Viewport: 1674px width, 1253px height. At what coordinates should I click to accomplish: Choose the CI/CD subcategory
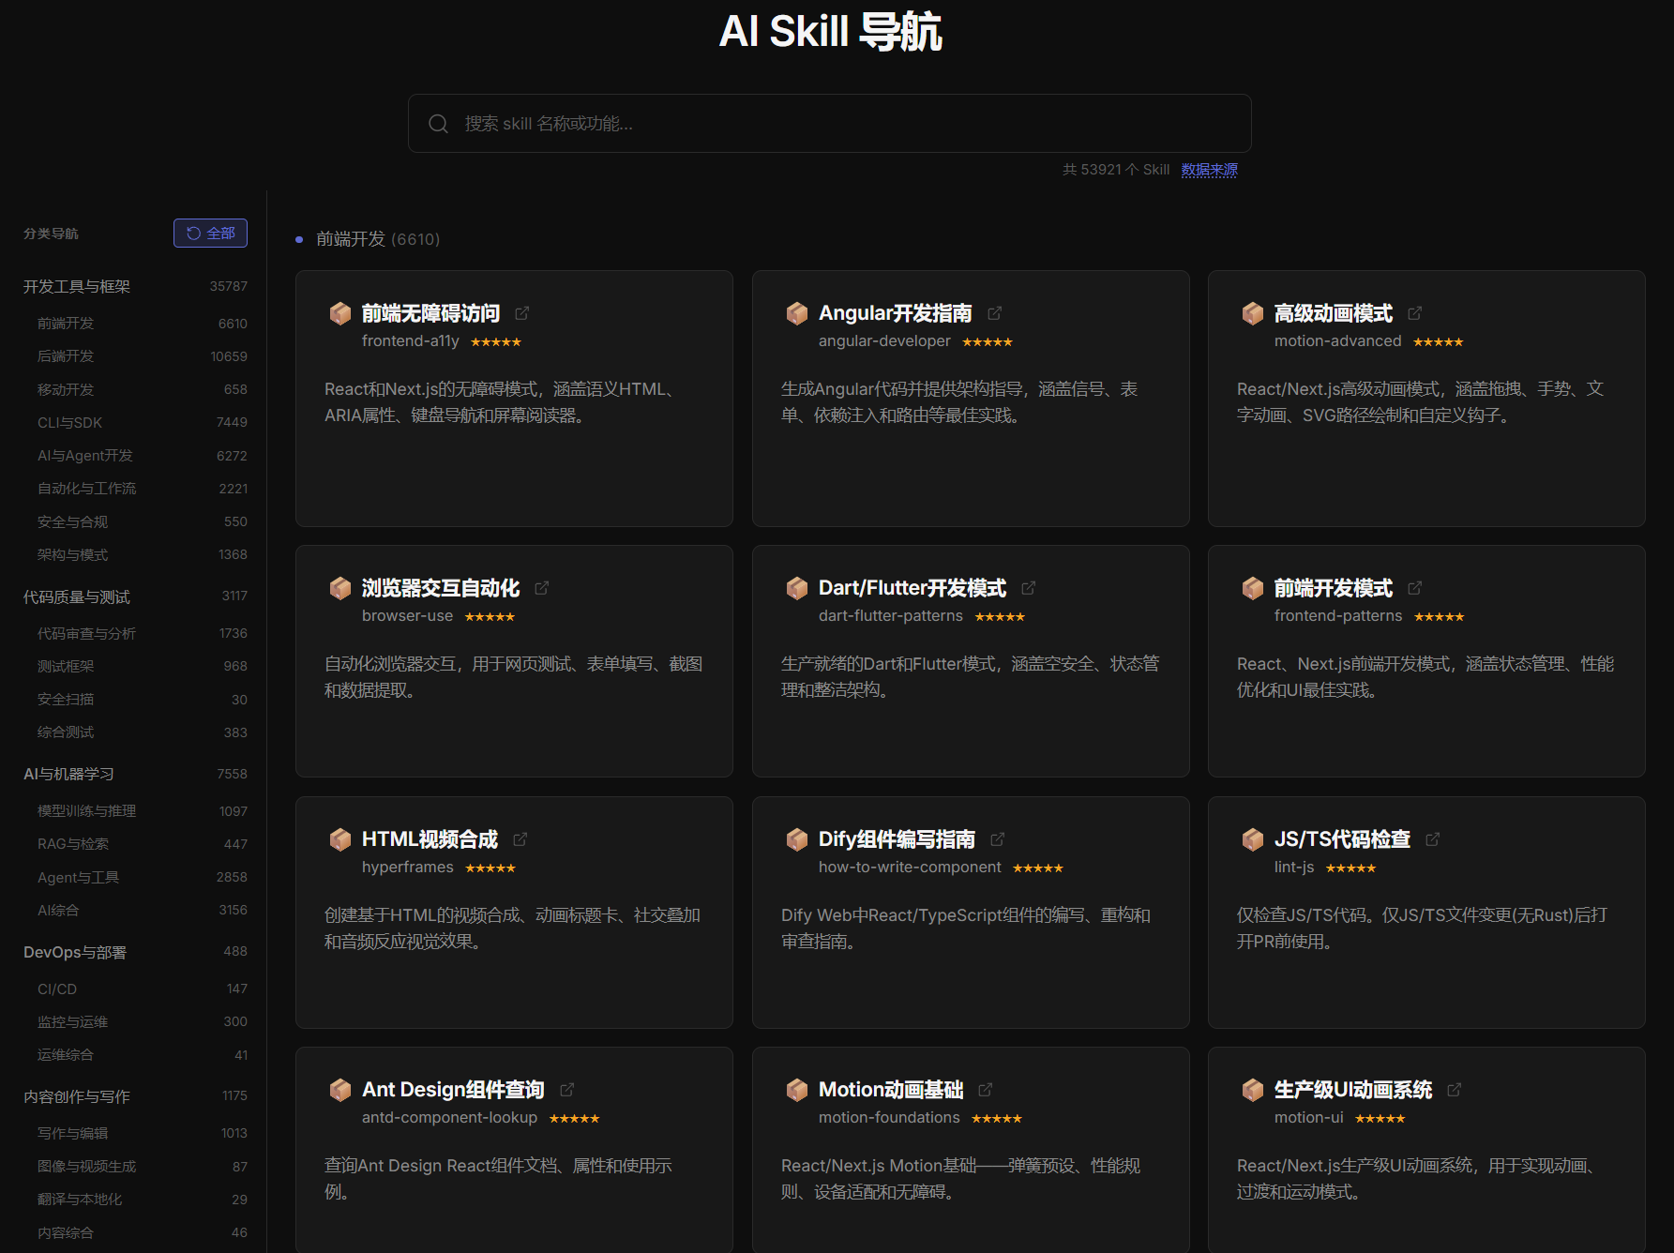tap(141, 989)
